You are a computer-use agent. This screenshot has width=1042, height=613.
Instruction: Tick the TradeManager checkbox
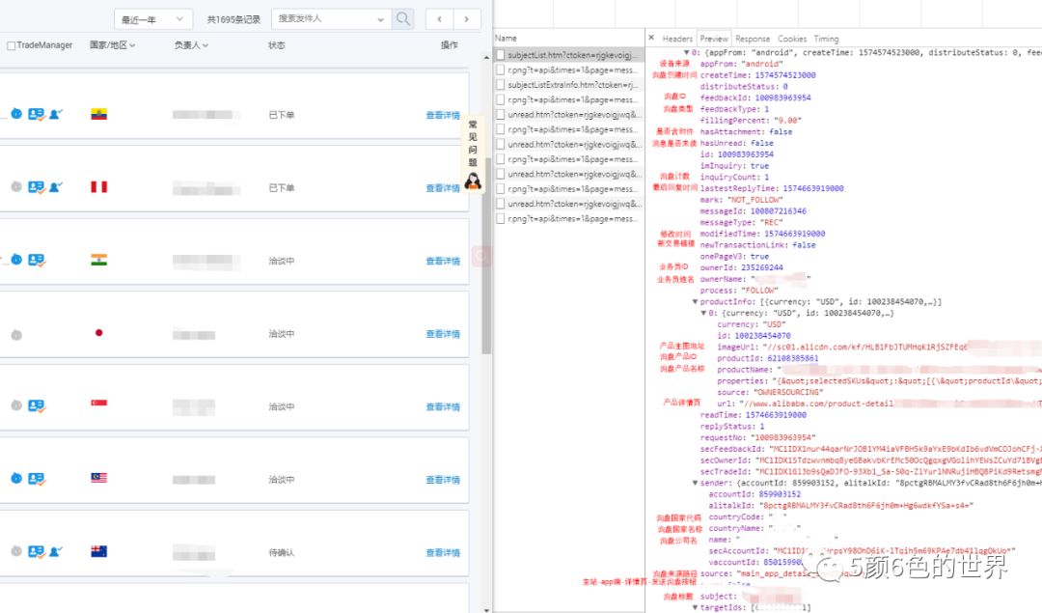(12, 46)
